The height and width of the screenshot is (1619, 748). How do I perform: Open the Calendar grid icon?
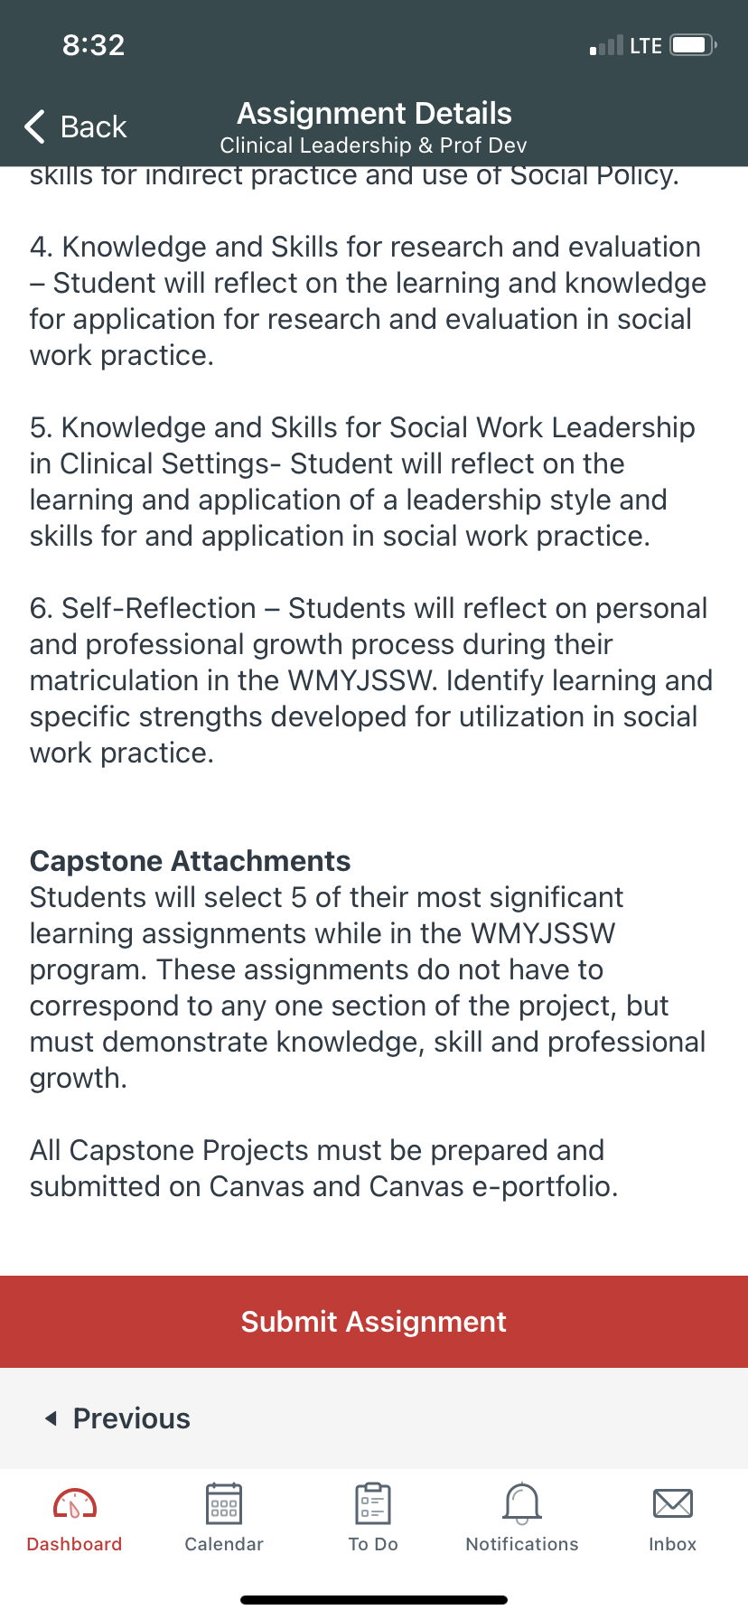(224, 1504)
